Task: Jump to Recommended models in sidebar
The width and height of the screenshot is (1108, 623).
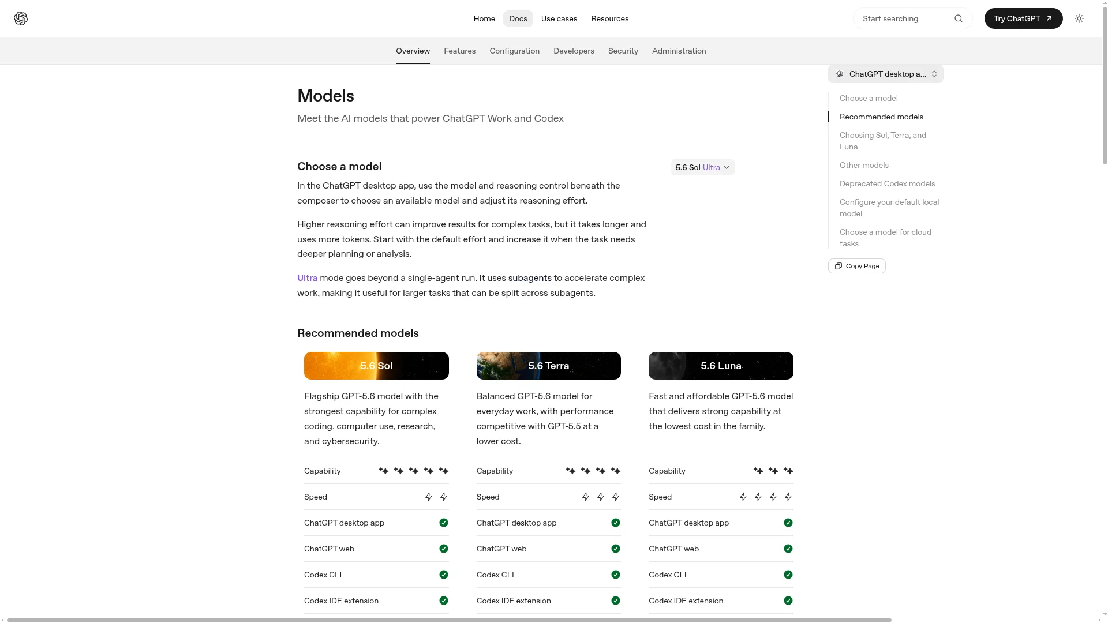Action: 881,117
